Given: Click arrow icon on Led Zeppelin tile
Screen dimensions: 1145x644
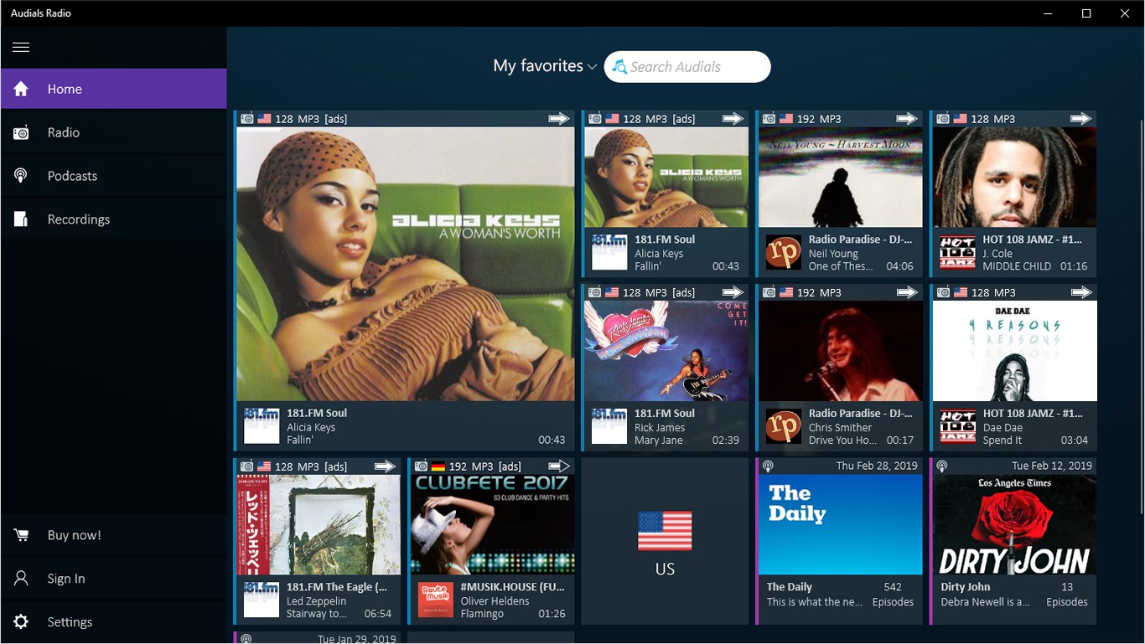Looking at the screenshot, I should (x=385, y=466).
